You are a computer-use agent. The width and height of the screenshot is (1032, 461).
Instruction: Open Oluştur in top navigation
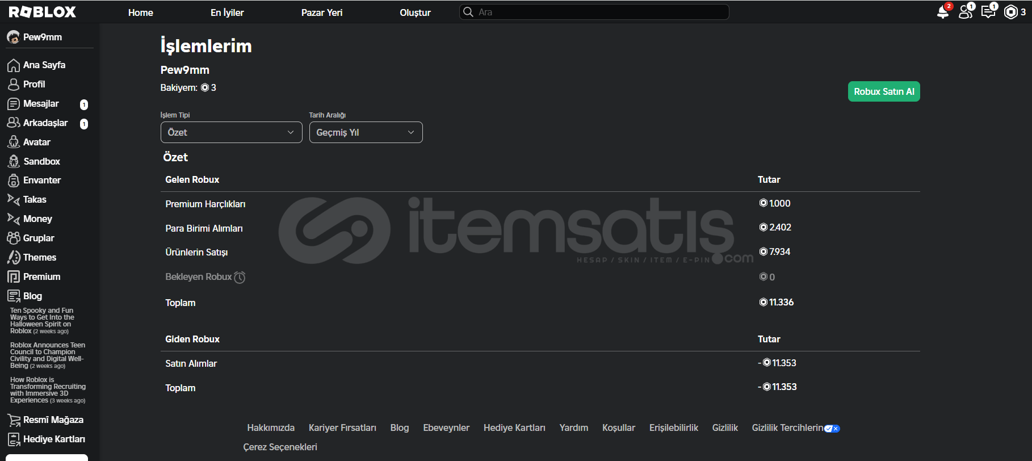click(x=415, y=12)
